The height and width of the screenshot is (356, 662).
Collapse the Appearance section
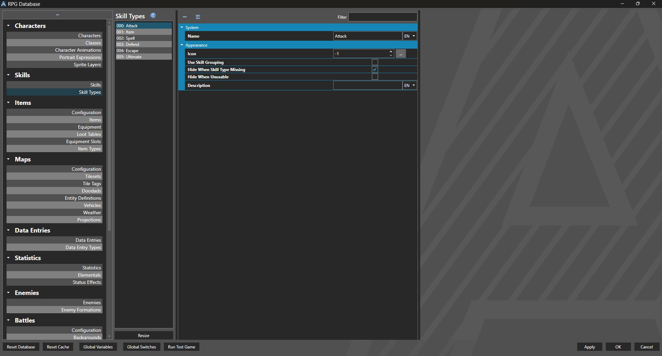click(182, 45)
